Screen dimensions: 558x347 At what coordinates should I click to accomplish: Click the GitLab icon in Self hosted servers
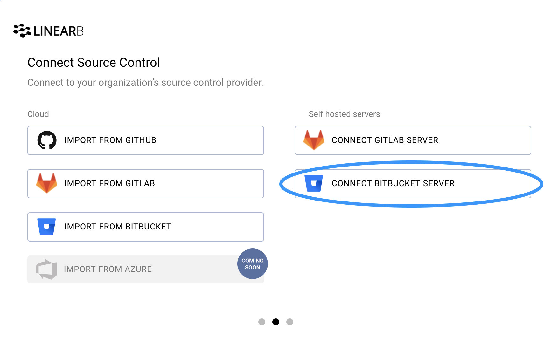pyautogui.click(x=314, y=140)
